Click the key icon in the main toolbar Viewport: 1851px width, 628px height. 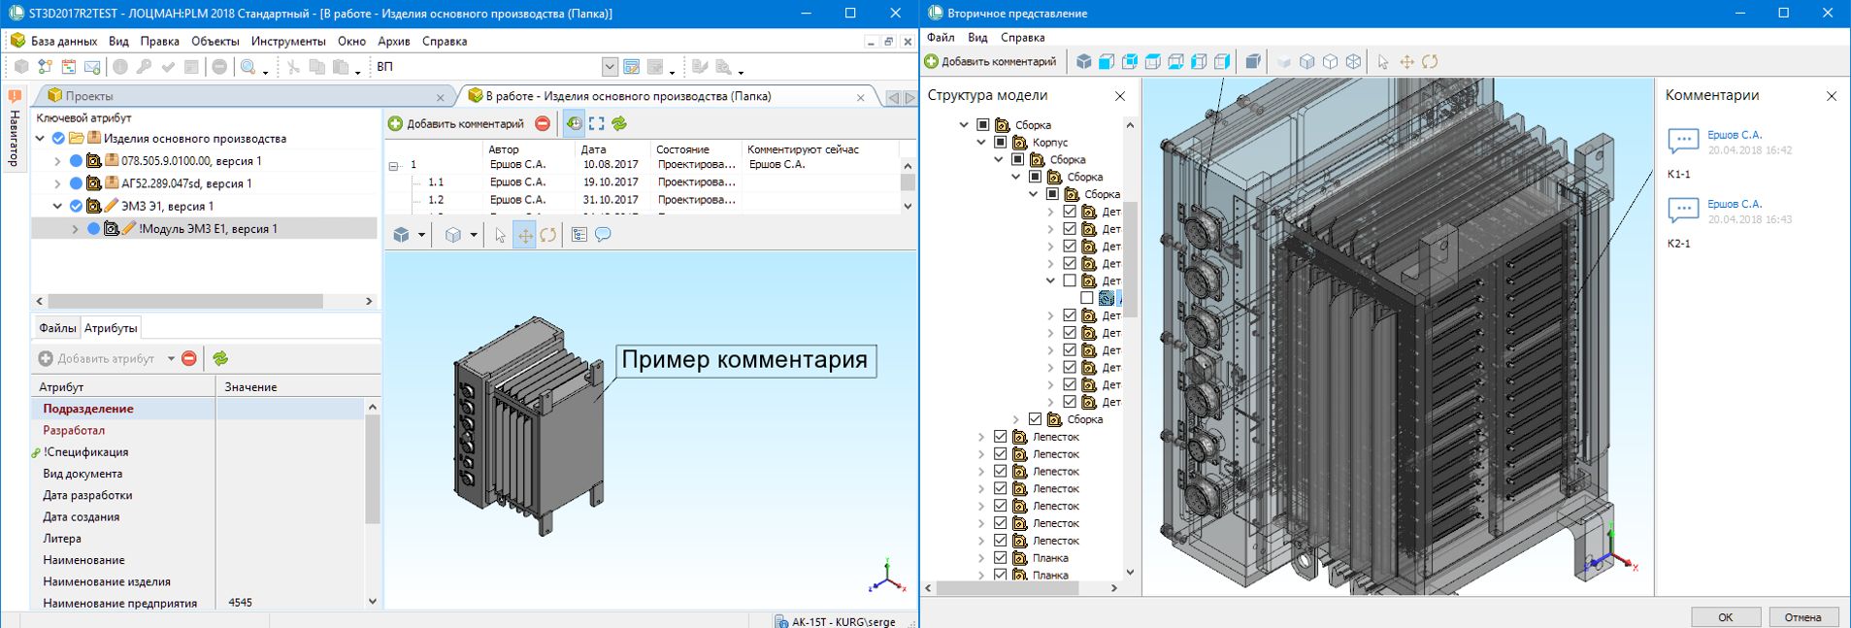pos(145,67)
